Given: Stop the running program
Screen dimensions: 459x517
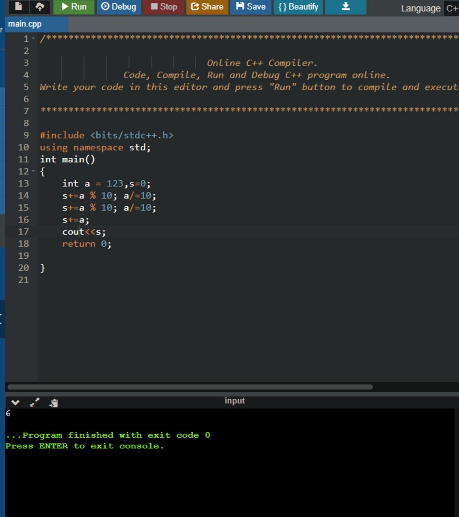Looking at the screenshot, I should pos(164,7).
